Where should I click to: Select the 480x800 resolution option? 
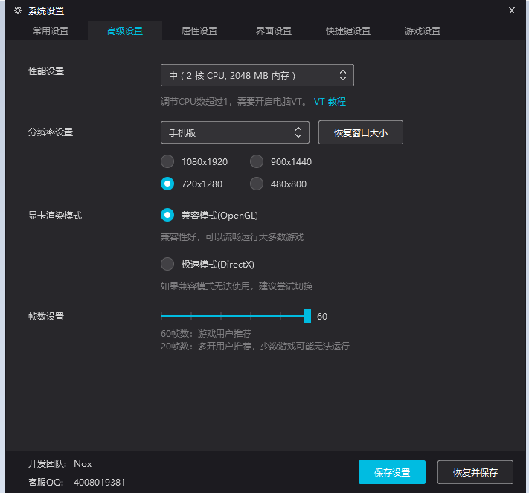pos(257,184)
